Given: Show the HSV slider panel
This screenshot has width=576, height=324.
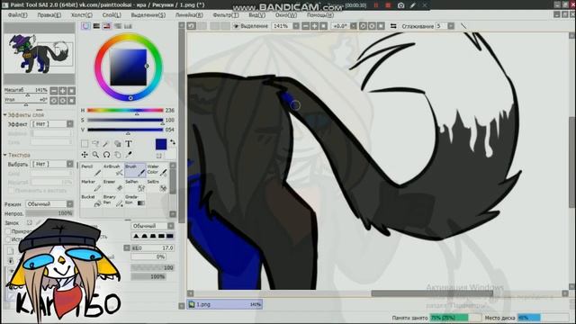Looking at the screenshot, I should pyautogui.click(x=107, y=26).
